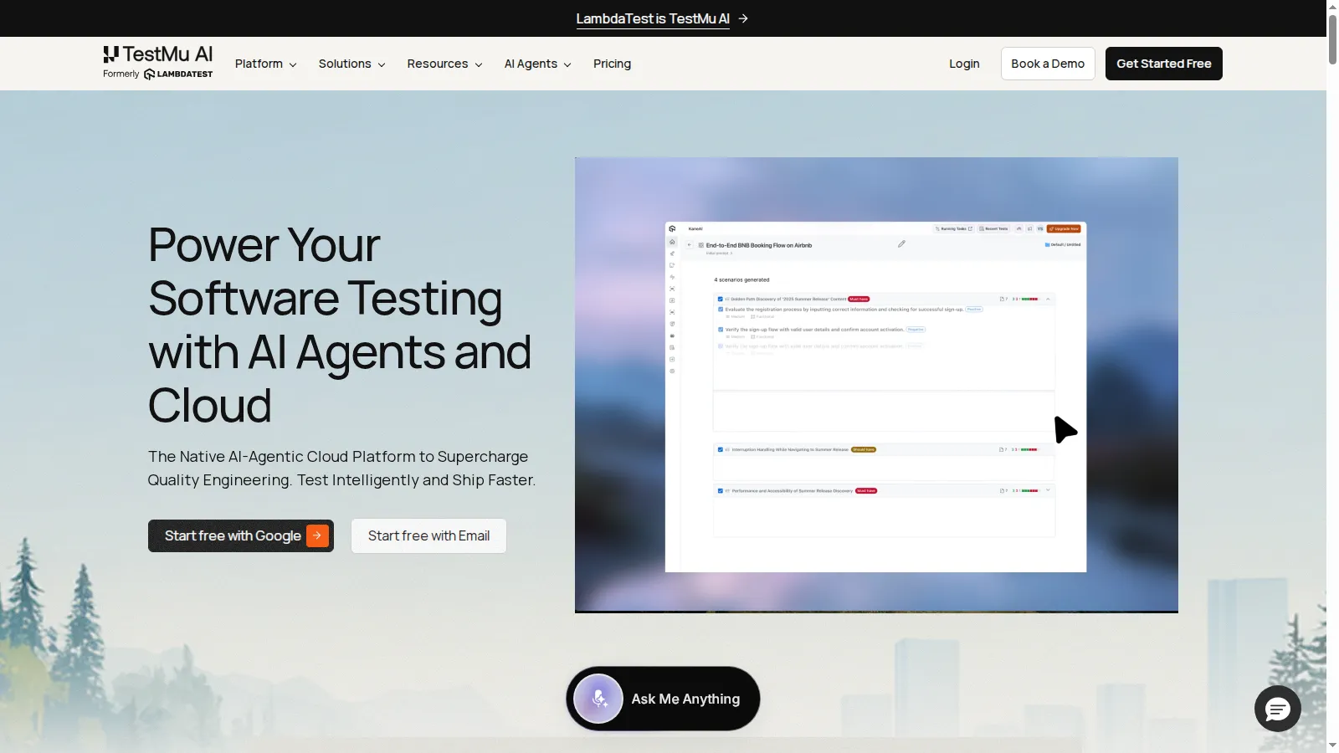Image resolution: width=1339 pixels, height=753 pixels.
Task: Expand the Performance and Accessibility scenario chevron
Action: click(x=1048, y=490)
